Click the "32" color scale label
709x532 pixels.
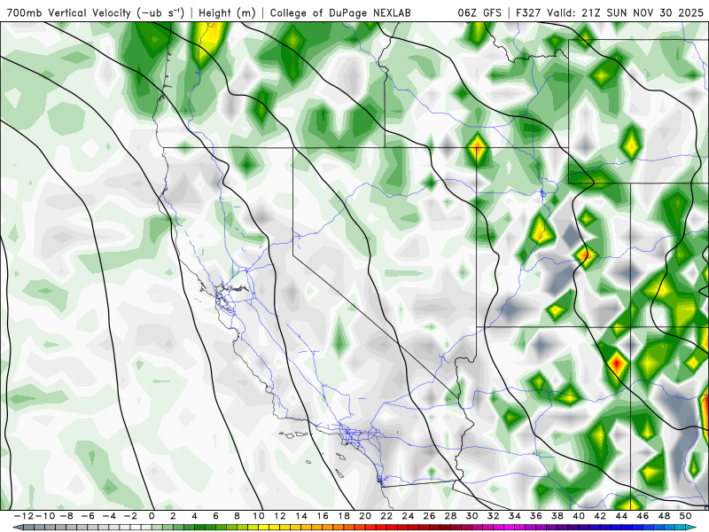coord(494,516)
